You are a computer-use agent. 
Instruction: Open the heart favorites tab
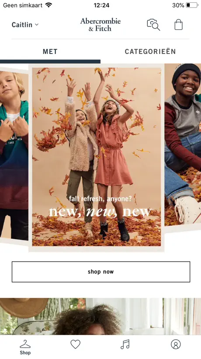tap(76, 344)
